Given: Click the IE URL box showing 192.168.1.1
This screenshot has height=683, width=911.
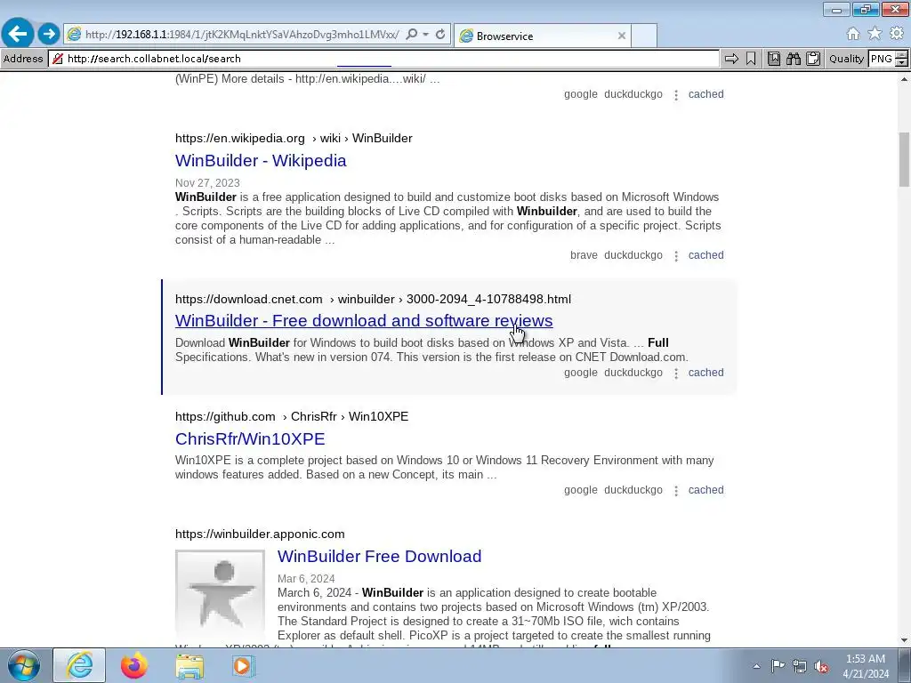Looking at the screenshot, I should pos(242,35).
